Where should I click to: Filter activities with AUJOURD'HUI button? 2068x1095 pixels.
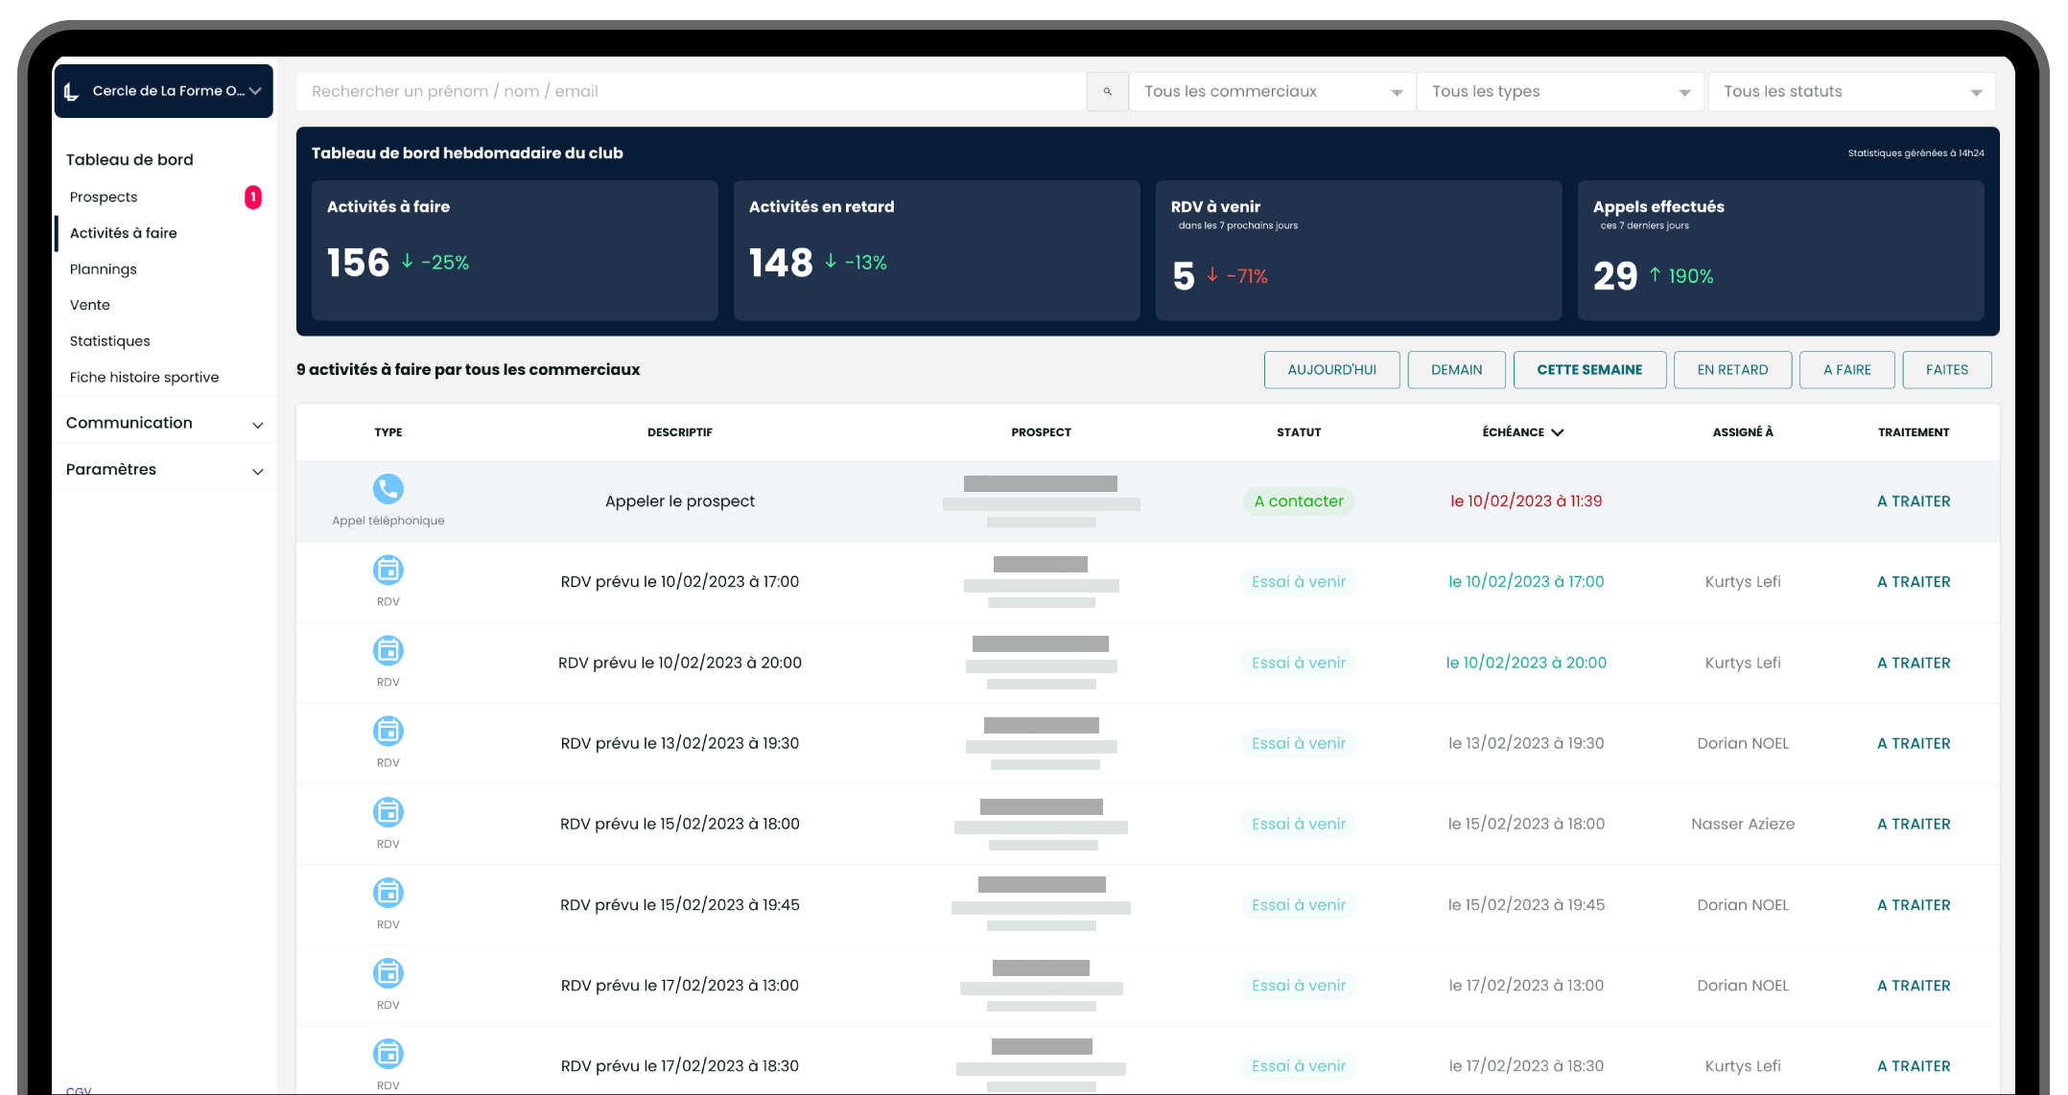click(x=1331, y=370)
